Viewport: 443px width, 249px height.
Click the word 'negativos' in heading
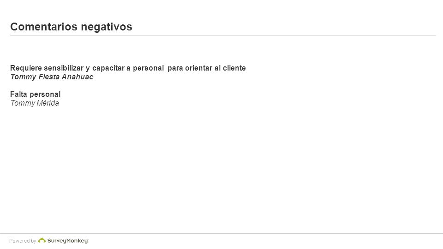107,27
